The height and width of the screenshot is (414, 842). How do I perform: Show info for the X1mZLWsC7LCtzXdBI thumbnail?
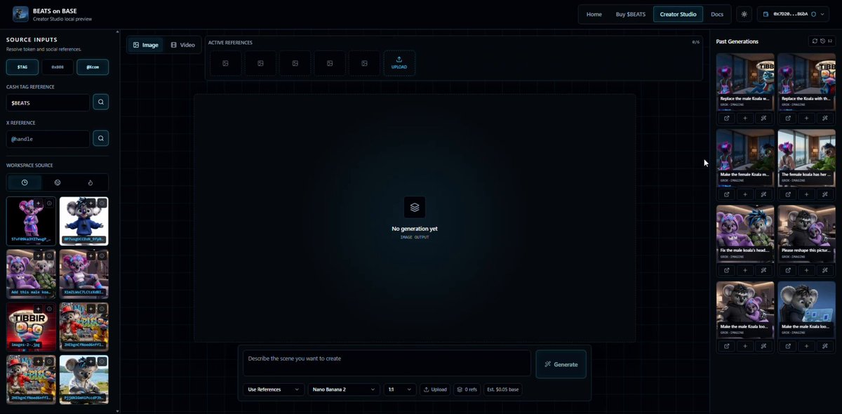pyautogui.click(x=102, y=255)
